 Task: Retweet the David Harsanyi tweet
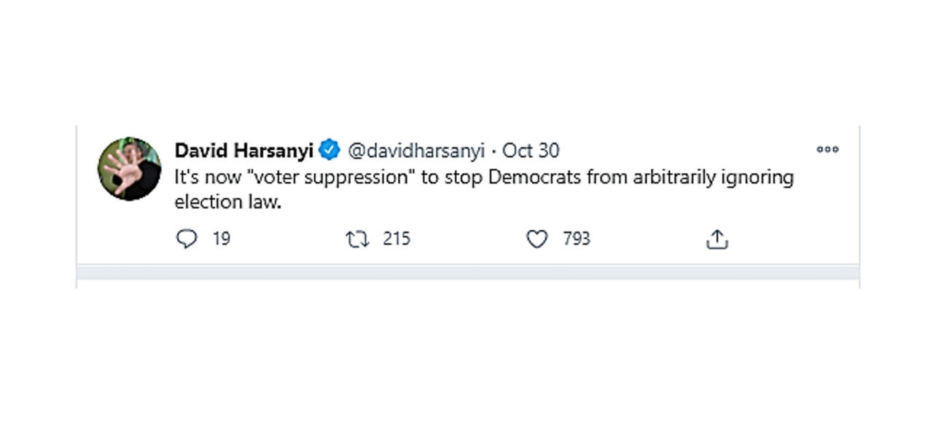pos(357,239)
